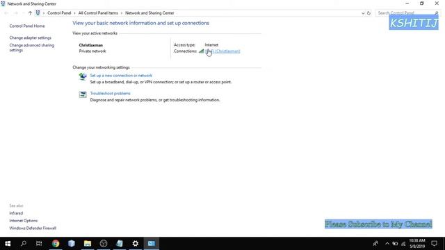Open the Wi-Fi (Christlaxman) connection link
The width and height of the screenshot is (445, 250).
[x=222, y=51]
